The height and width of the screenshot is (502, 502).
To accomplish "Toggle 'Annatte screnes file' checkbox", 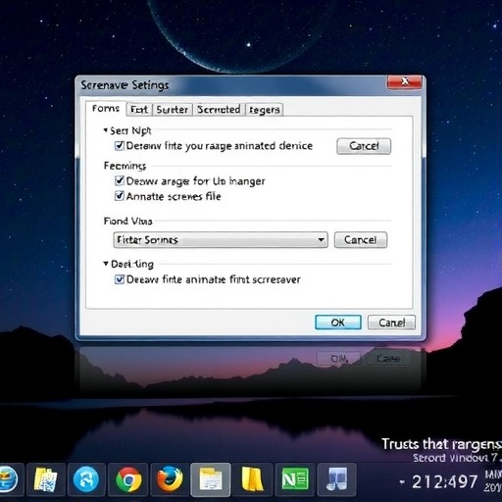I will pyautogui.click(x=120, y=196).
